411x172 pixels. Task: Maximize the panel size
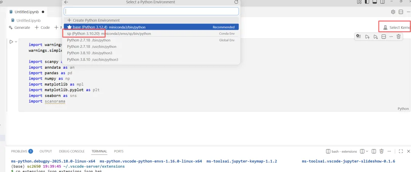pyautogui.click(x=400, y=151)
